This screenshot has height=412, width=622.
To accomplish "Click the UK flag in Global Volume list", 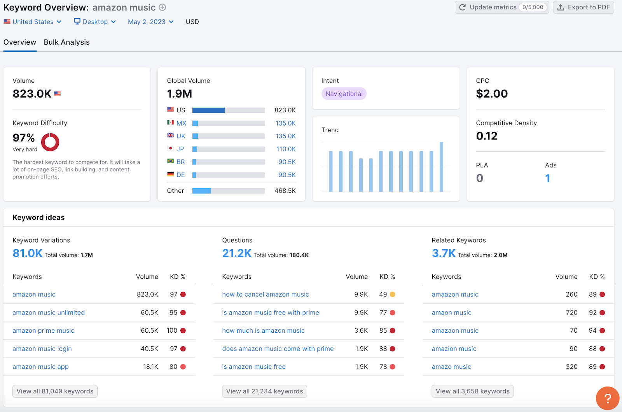I will (170, 136).
